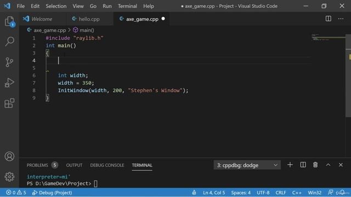
Task: Click the errors and warnings status indicator
Action: 16,193
